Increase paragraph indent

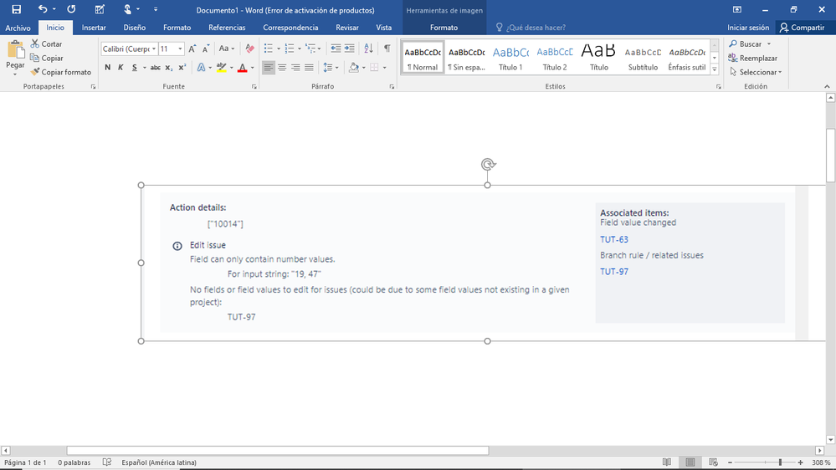tap(349, 49)
